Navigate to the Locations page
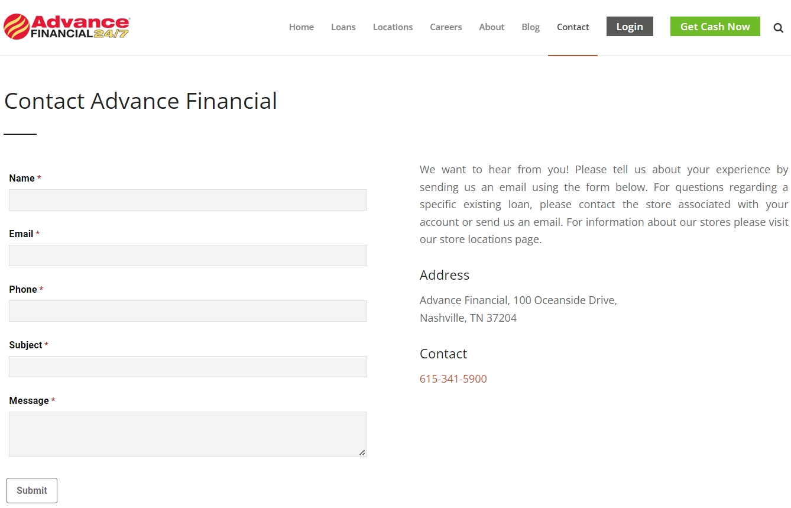 tap(393, 27)
